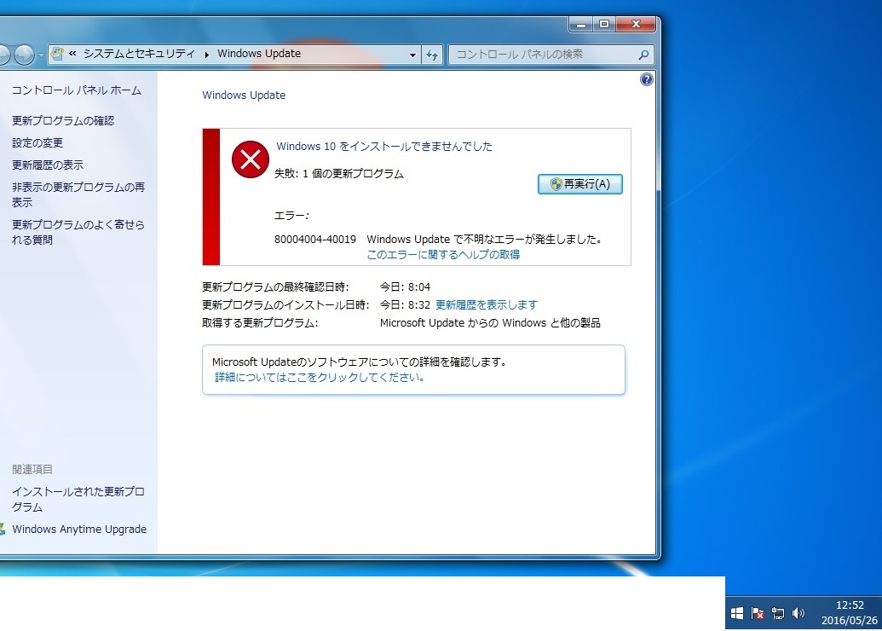Open Windows Anytime Upgrade link
Viewport: 882px width, 631px height.
(79, 530)
